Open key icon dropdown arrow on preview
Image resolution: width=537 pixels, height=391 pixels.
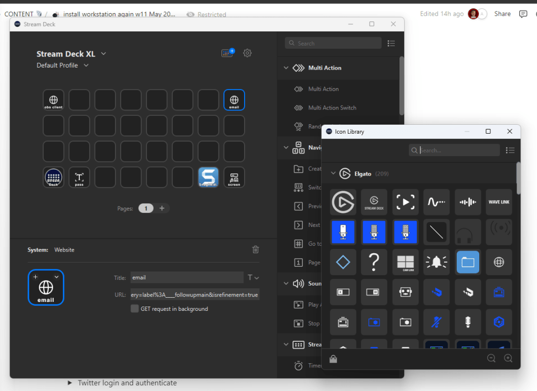tap(57, 277)
